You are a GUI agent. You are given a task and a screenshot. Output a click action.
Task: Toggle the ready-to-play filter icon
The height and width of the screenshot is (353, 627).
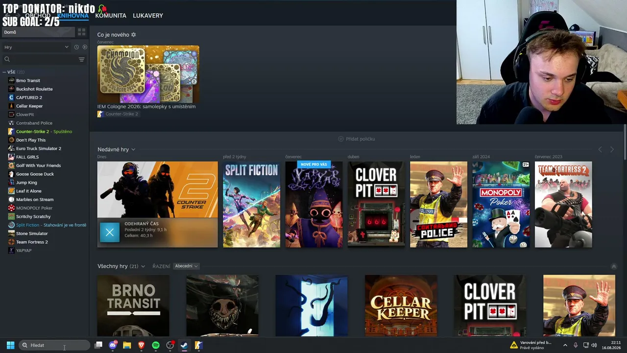[85, 47]
